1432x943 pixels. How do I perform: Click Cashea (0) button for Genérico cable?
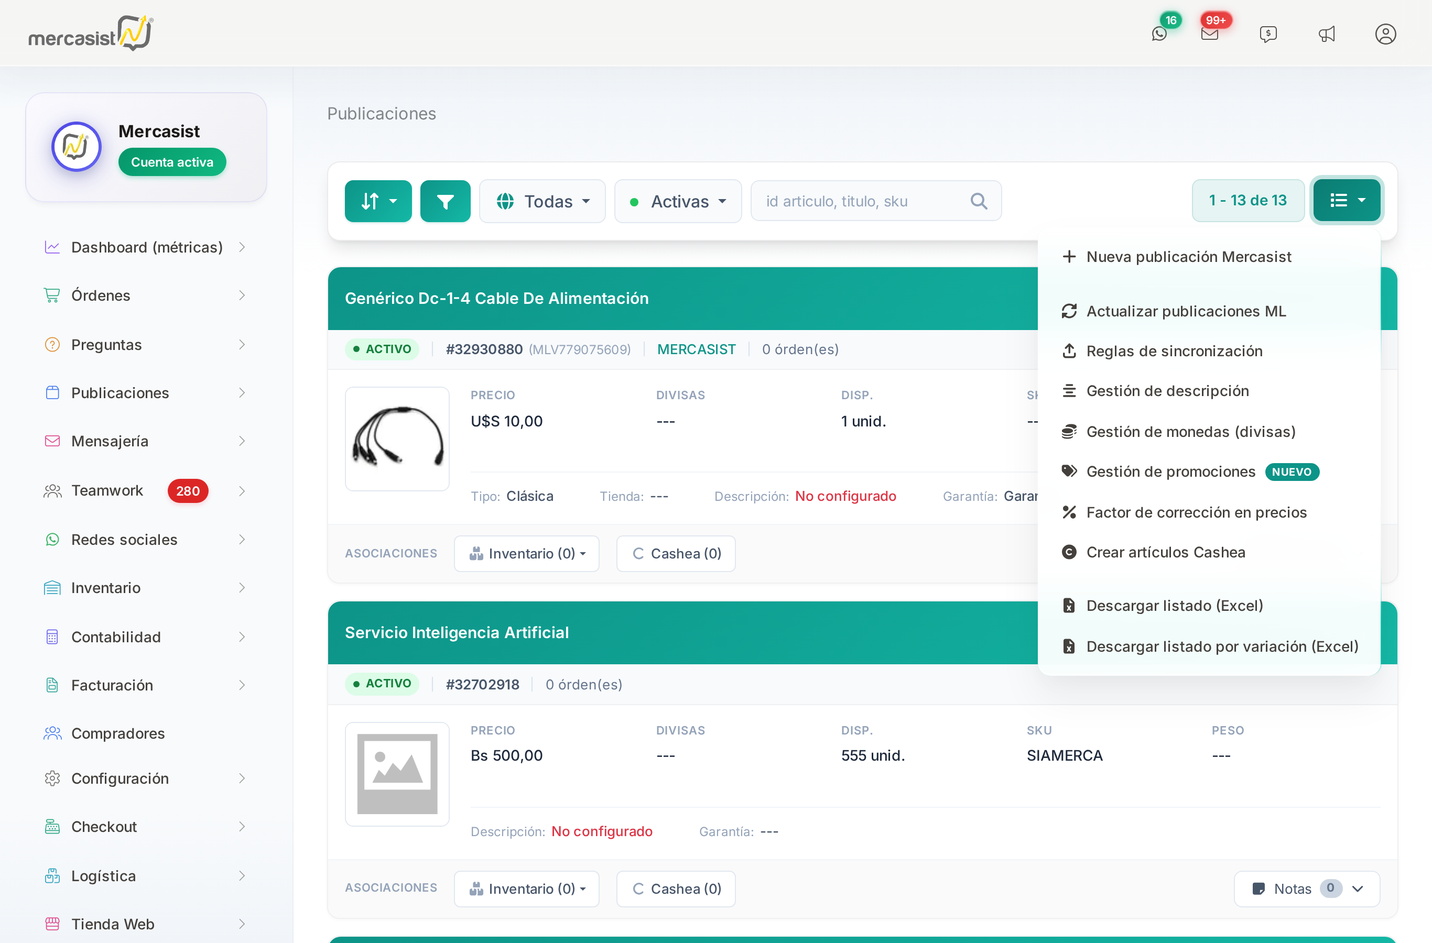pyautogui.click(x=676, y=553)
